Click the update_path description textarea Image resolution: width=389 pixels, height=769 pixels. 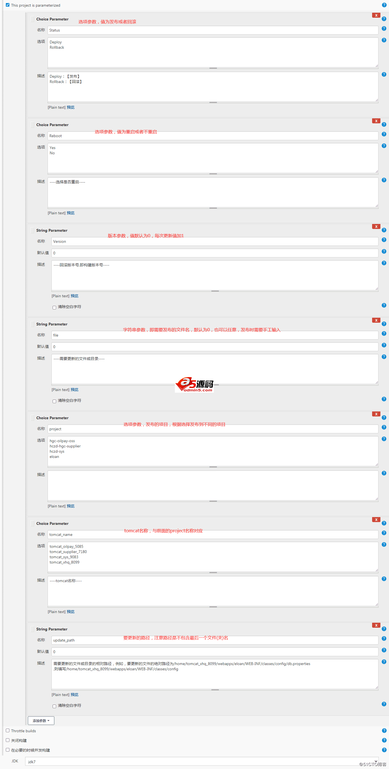coord(215,674)
